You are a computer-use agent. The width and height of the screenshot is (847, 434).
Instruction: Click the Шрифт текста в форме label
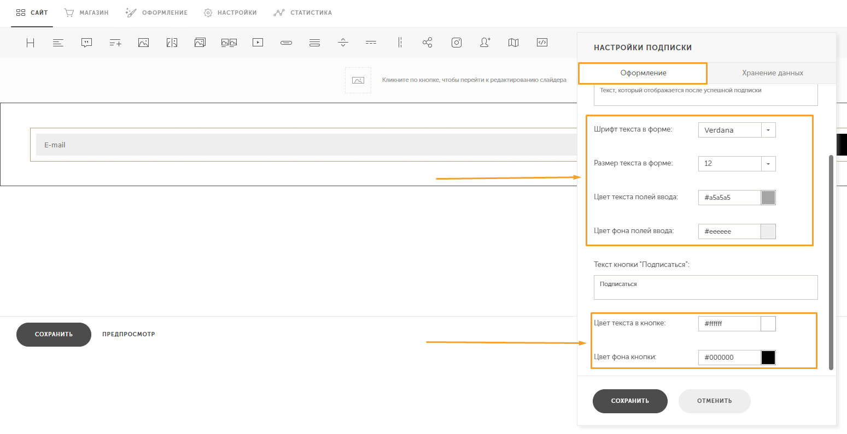(633, 129)
